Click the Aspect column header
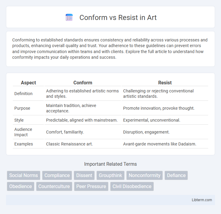The image size is (221, 214). click(x=28, y=83)
